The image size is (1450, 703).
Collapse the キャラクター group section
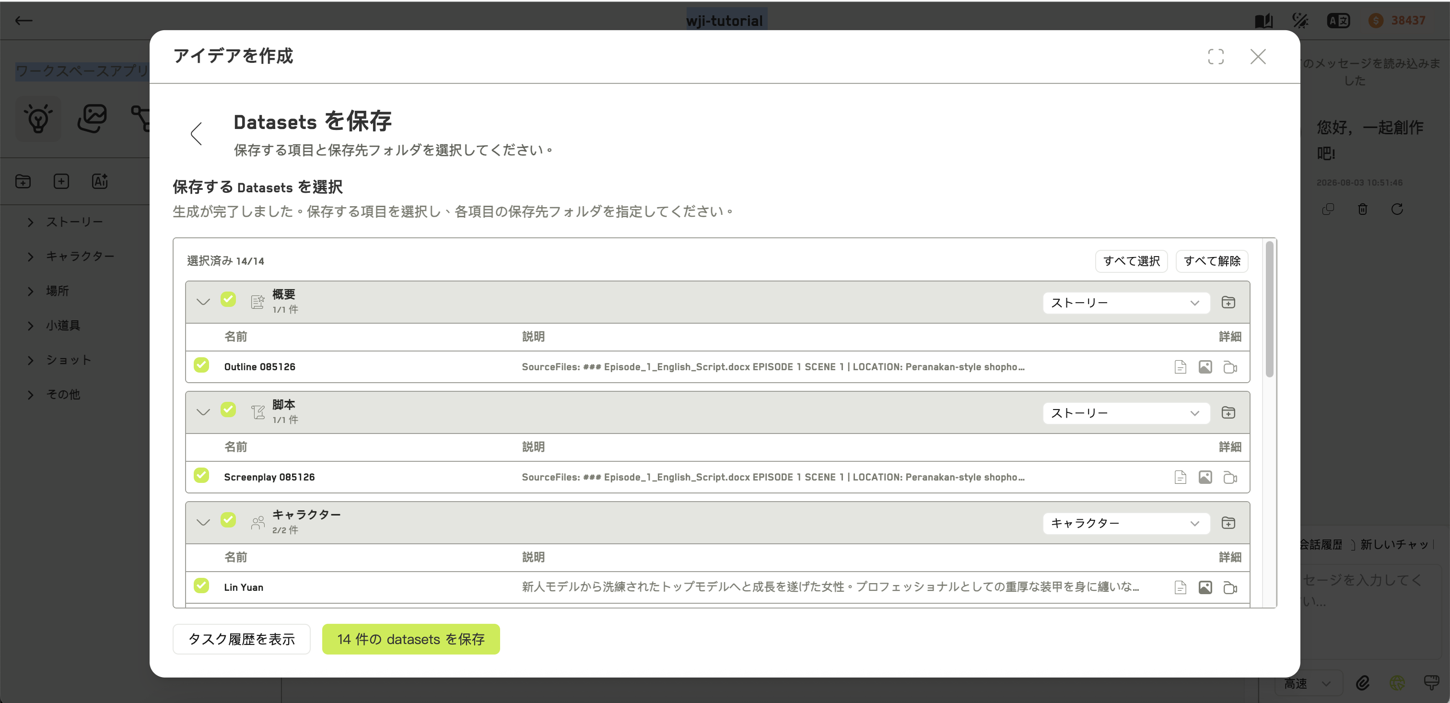click(203, 523)
